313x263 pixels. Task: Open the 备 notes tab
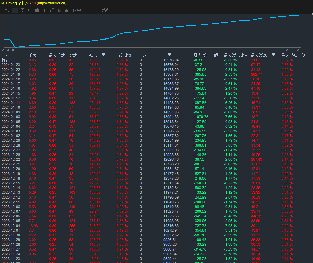tap(66, 10)
